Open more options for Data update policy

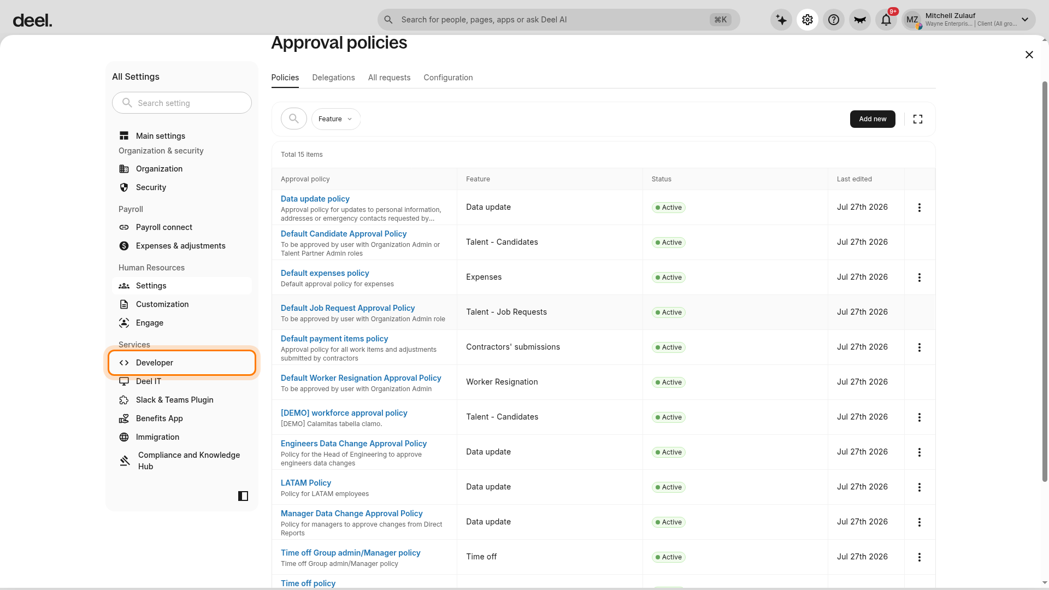[x=920, y=208]
